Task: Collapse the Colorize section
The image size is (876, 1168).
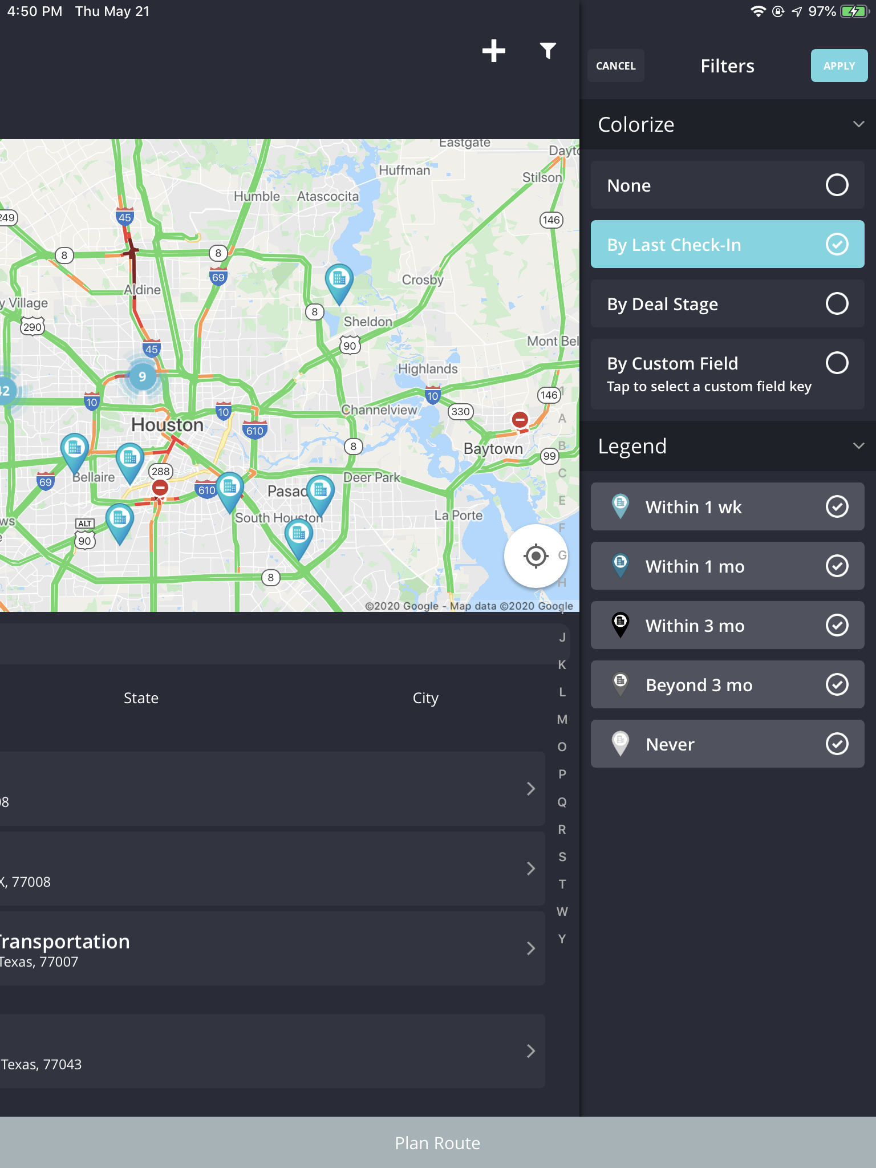Action: (x=858, y=124)
